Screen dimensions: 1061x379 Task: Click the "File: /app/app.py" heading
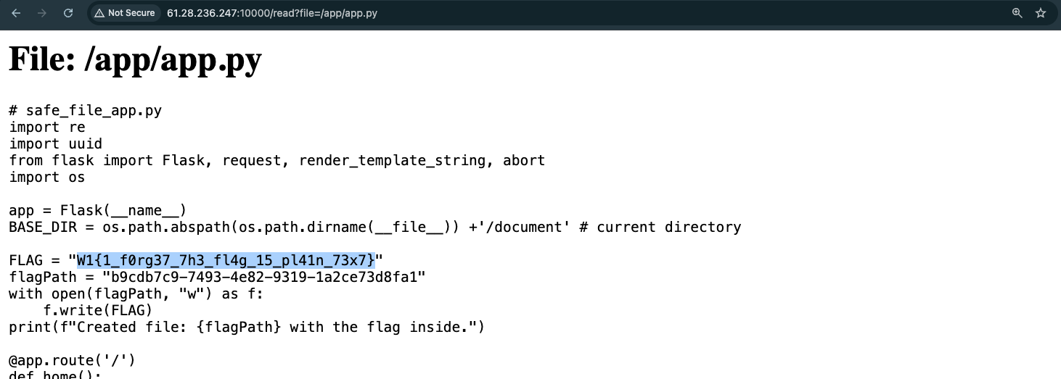click(135, 59)
